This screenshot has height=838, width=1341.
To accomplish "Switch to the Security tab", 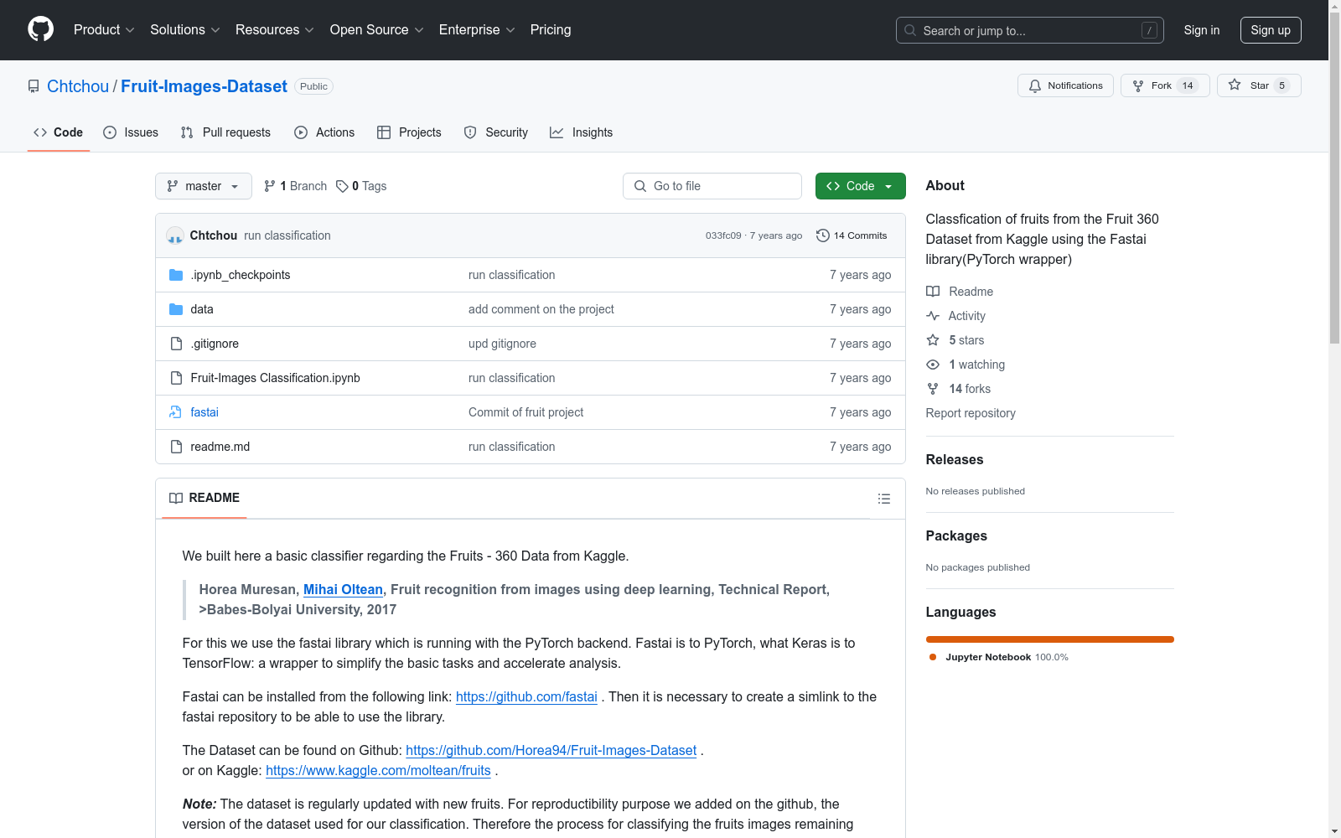I will pyautogui.click(x=496, y=132).
